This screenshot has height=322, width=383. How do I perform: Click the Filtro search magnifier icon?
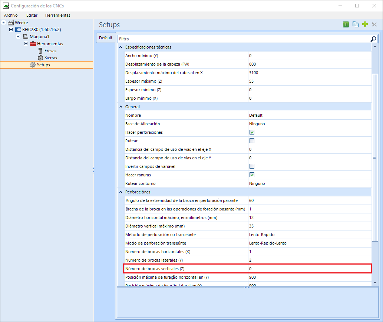pyautogui.click(x=373, y=39)
